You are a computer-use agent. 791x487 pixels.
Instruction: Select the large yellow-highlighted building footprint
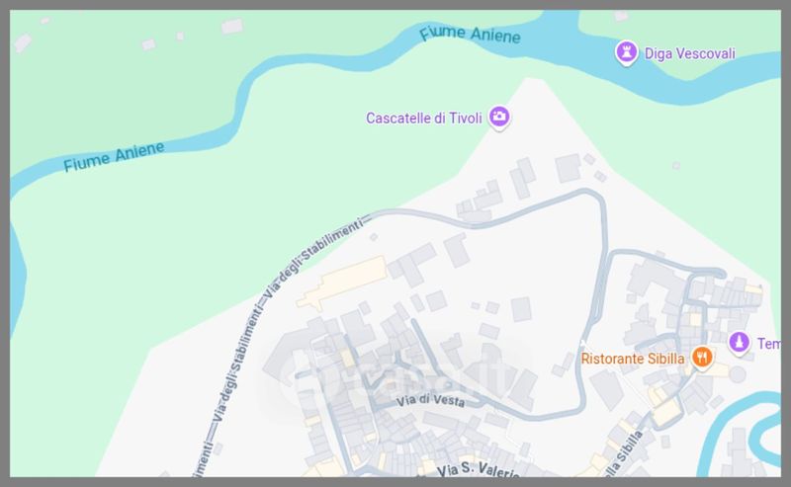(x=342, y=283)
